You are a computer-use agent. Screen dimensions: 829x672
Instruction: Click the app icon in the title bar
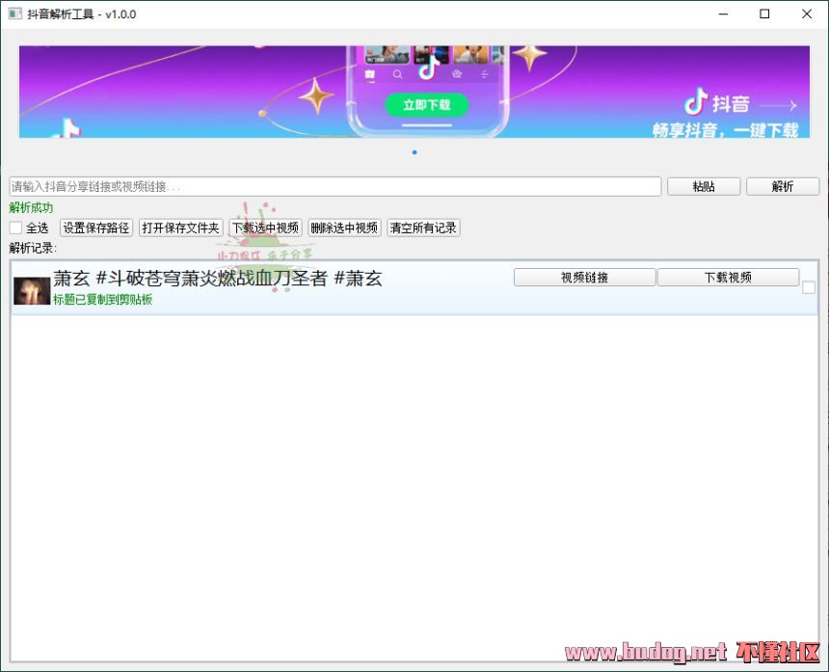pyautogui.click(x=15, y=13)
